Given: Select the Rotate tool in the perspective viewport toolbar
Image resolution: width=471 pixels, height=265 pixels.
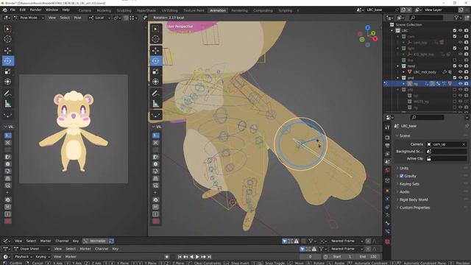Looking at the screenshot, I should 155,60.
